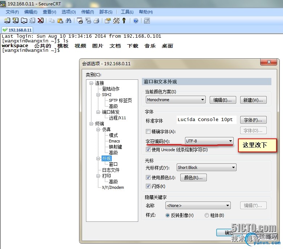The width and height of the screenshot is (283, 249).
Task: Collapse the 打印 tree node
Action: pyautogui.click(x=98, y=176)
